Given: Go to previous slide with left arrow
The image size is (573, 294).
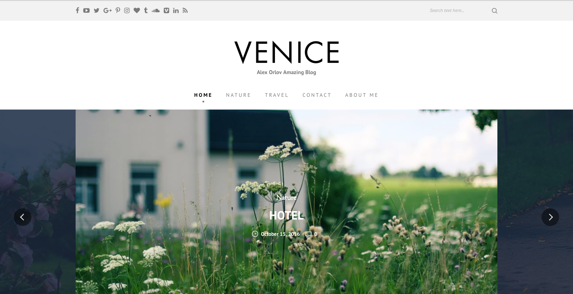Looking at the screenshot, I should point(23,217).
